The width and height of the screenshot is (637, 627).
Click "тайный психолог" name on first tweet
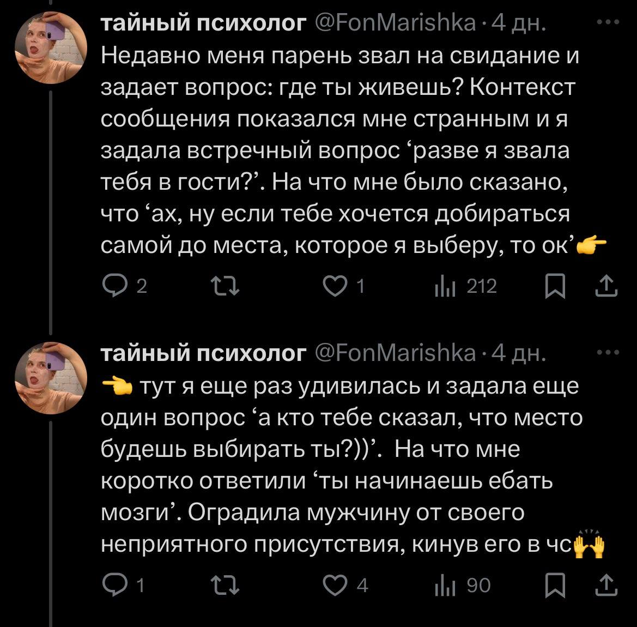pos(204,25)
